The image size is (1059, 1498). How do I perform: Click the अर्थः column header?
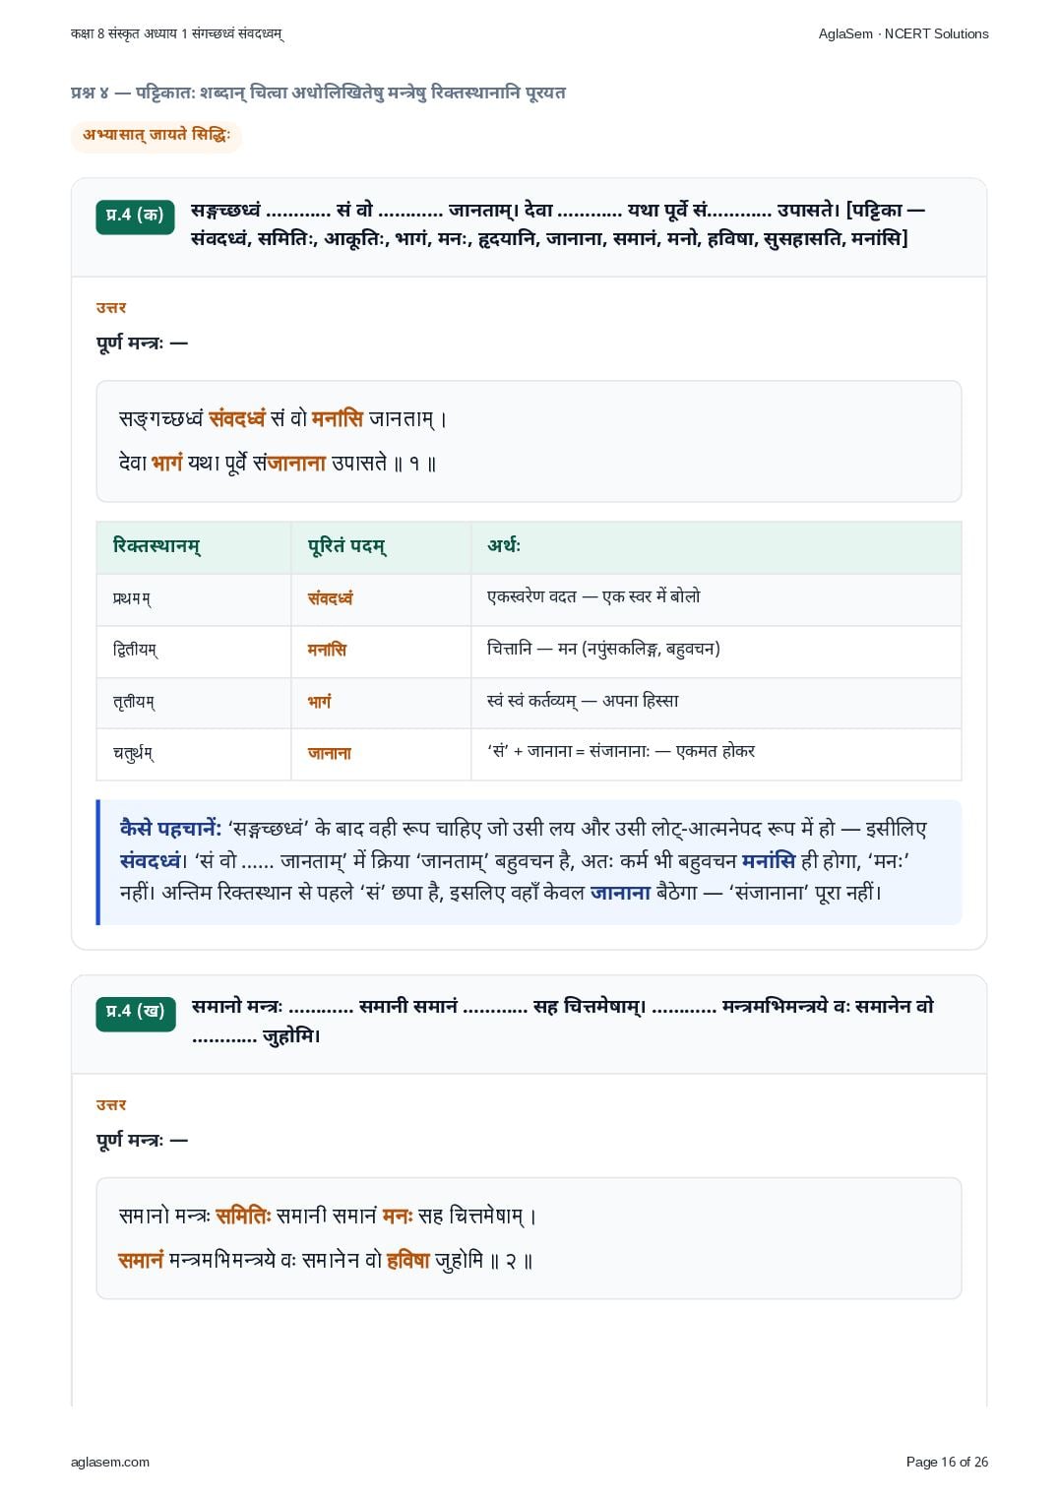pos(504,545)
